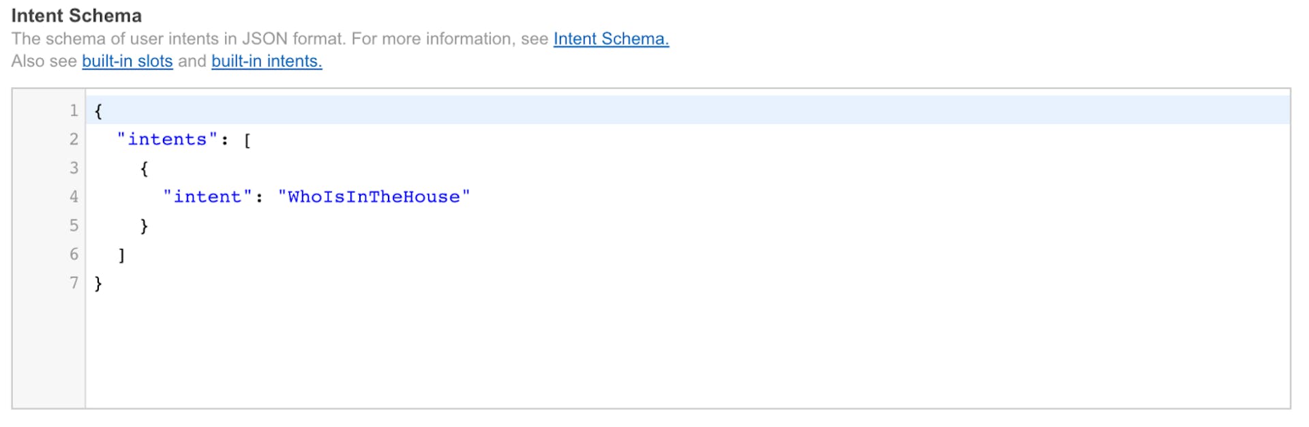
Task: Click the opening curly brace on line 3
Action: (144, 168)
